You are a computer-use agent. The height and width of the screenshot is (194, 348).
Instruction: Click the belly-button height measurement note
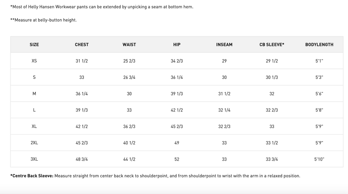(43, 20)
